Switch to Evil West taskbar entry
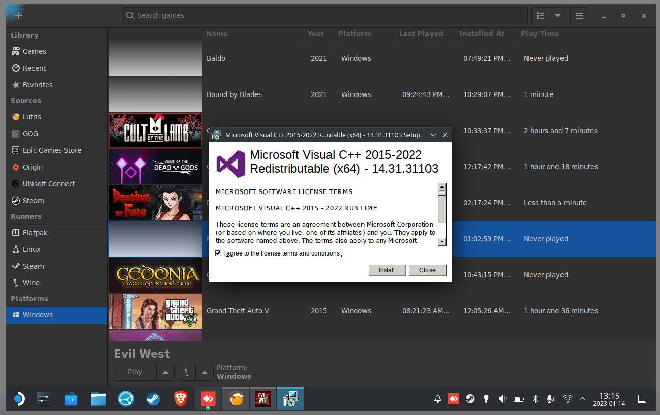The image size is (660, 415). tap(263, 399)
